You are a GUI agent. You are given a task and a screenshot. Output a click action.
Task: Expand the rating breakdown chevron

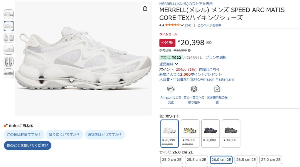182,25
